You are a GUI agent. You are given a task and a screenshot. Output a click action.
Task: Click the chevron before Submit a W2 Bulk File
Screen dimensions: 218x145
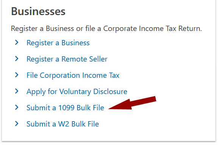pos(17,123)
